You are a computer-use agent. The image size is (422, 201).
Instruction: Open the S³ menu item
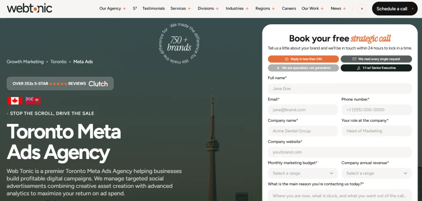[x=135, y=8]
